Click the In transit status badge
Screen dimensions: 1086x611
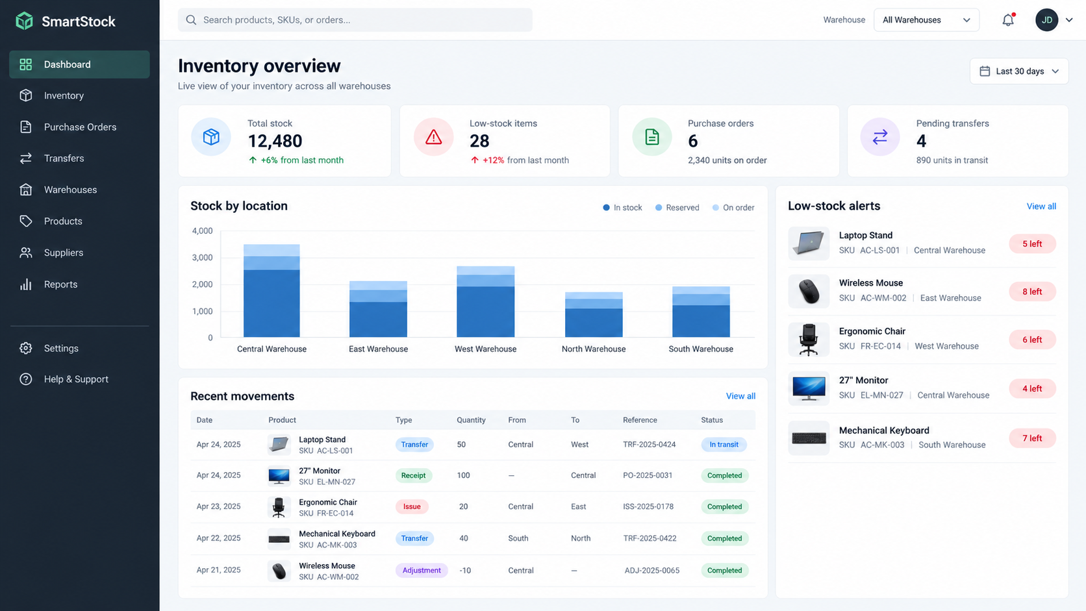click(x=724, y=445)
